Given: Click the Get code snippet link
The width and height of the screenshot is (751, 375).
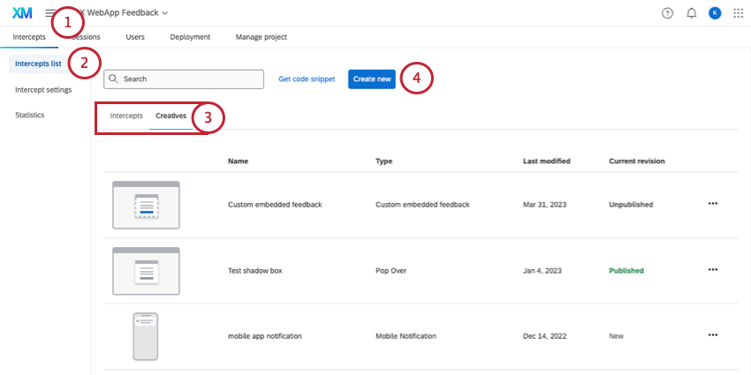Looking at the screenshot, I should point(307,79).
